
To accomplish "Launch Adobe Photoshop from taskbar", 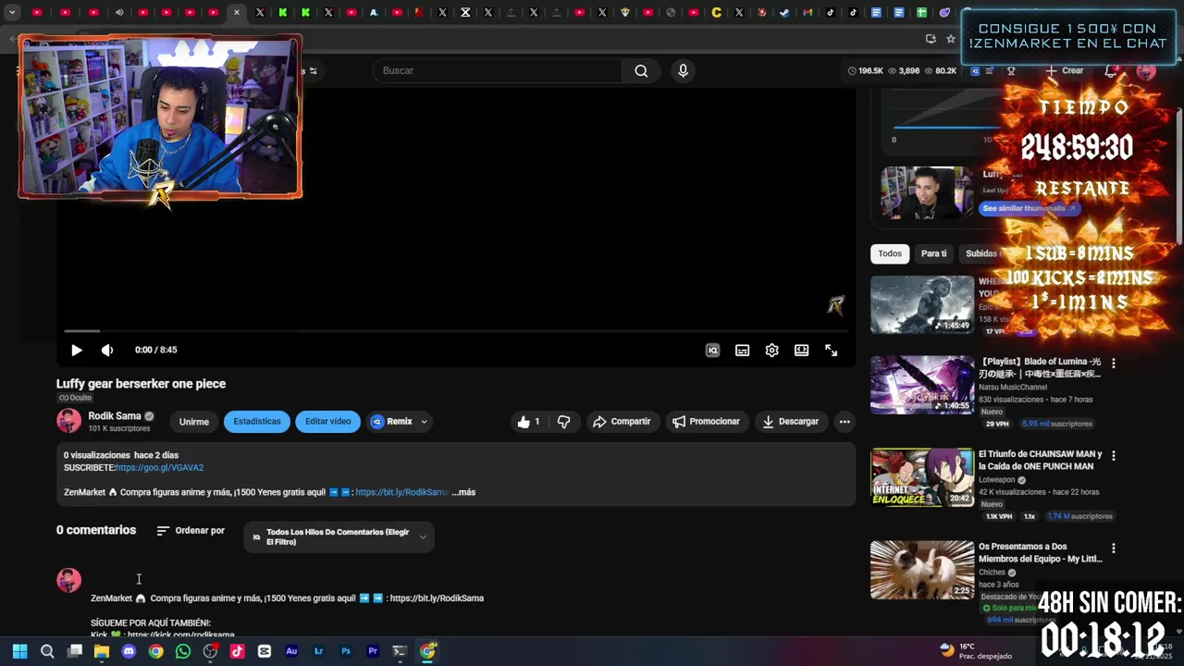I will tap(346, 651).
